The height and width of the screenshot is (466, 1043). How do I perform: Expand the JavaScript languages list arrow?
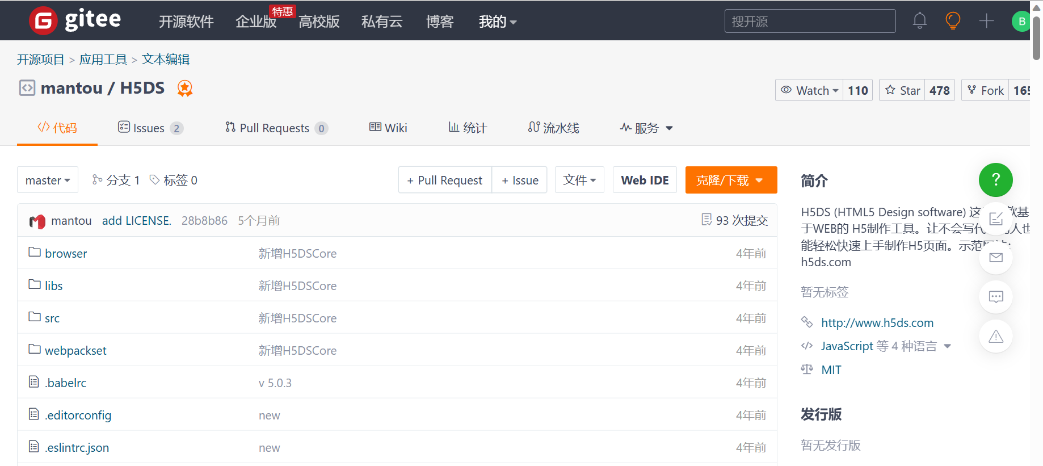coord(947,346)
